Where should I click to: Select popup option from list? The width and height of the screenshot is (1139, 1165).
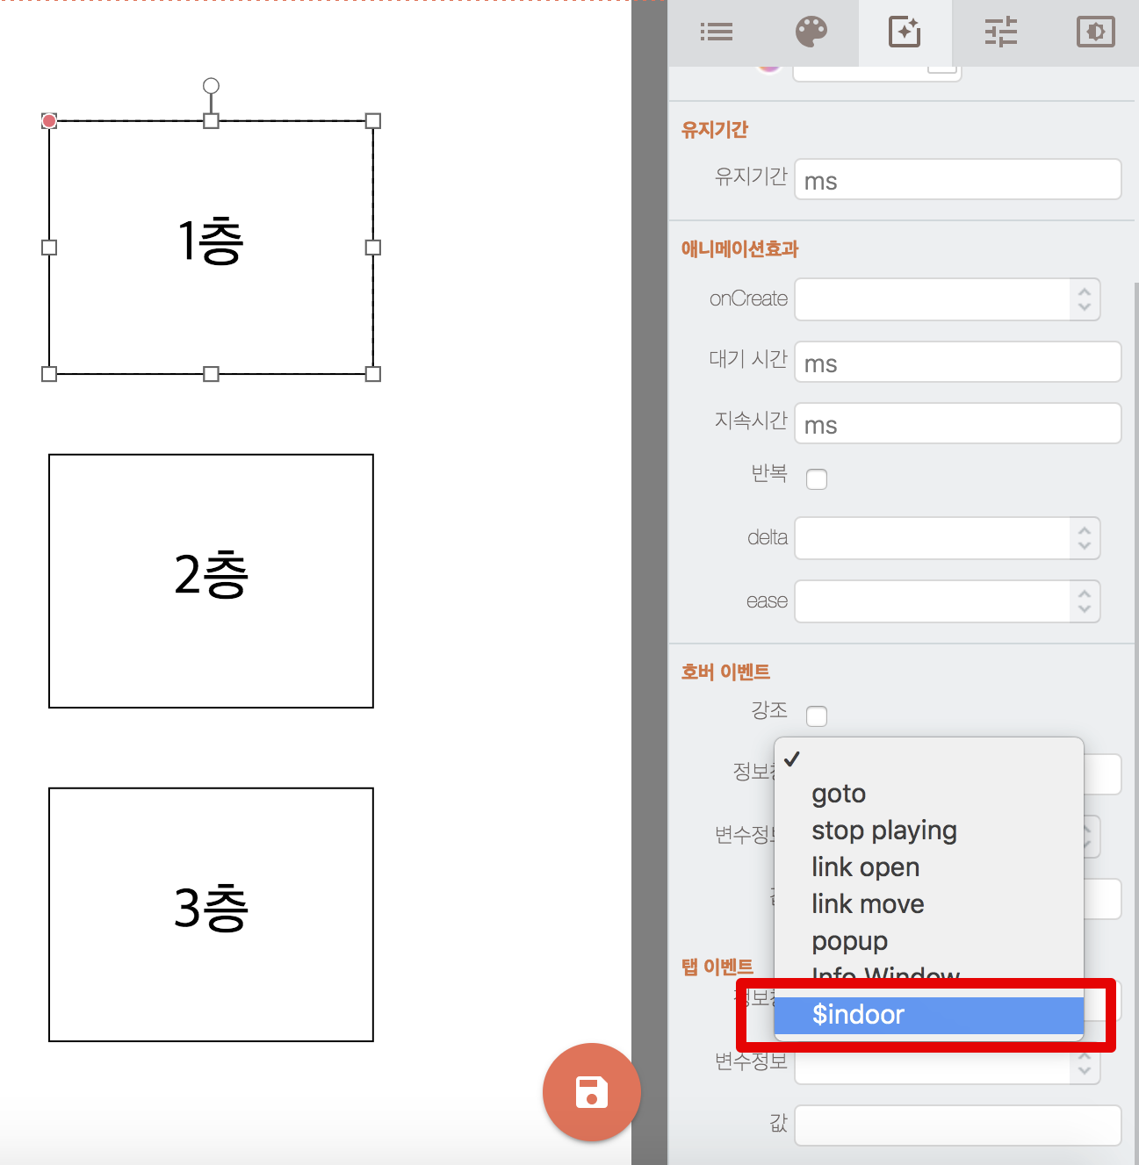click(929, 941)
